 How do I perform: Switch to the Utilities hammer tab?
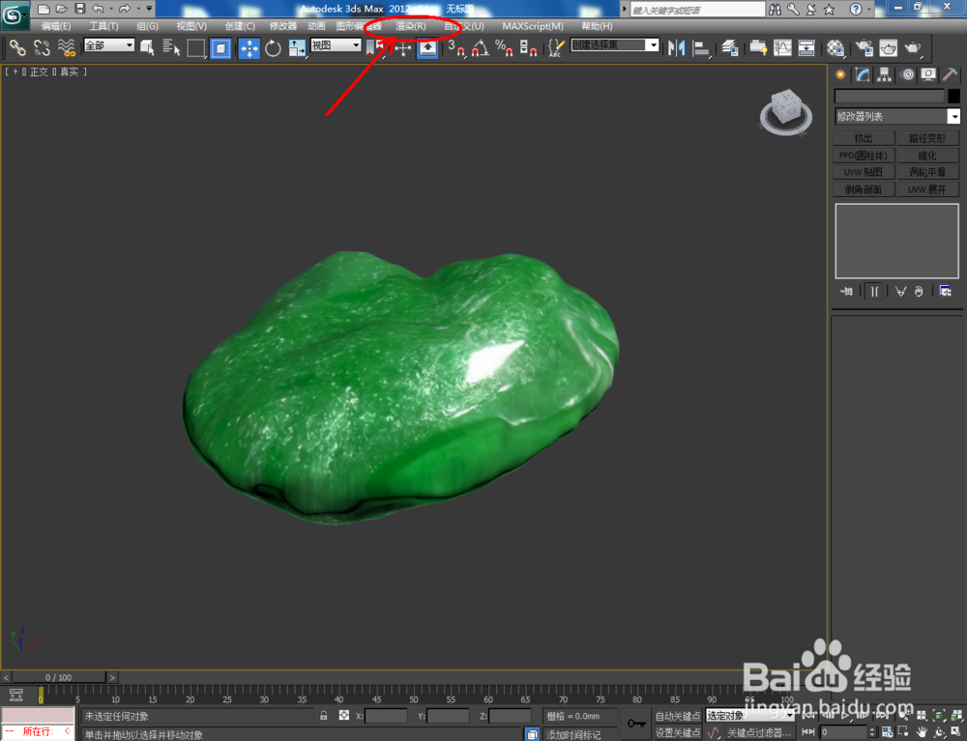tap(951, 74)
